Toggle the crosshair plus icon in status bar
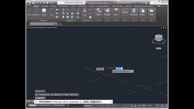194x109 pixels. (149, 106)
